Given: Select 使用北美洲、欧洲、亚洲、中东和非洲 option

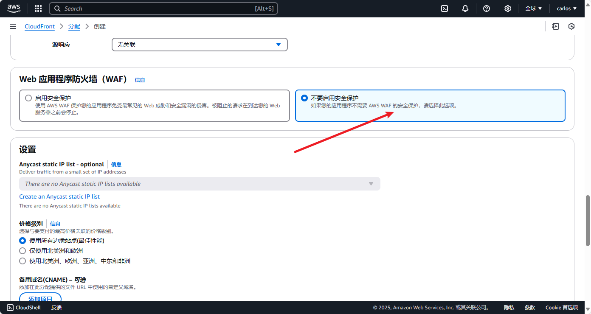Looking at the screenshot, I should [23, 261].
